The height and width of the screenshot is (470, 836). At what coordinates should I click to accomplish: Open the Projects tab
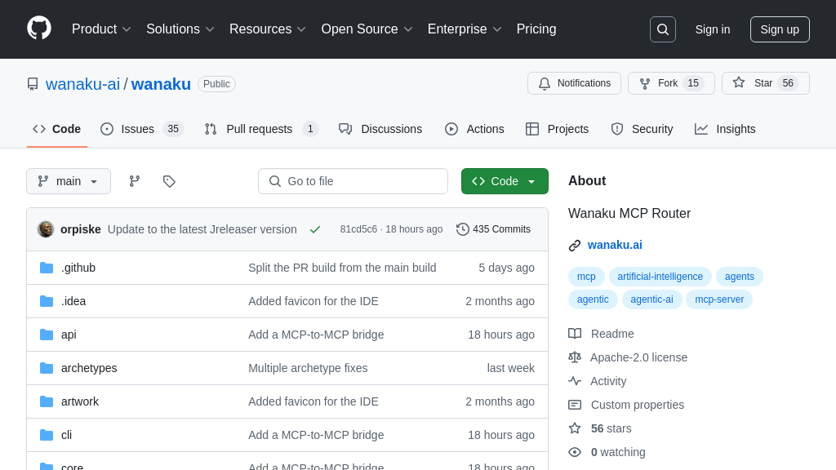557,129
